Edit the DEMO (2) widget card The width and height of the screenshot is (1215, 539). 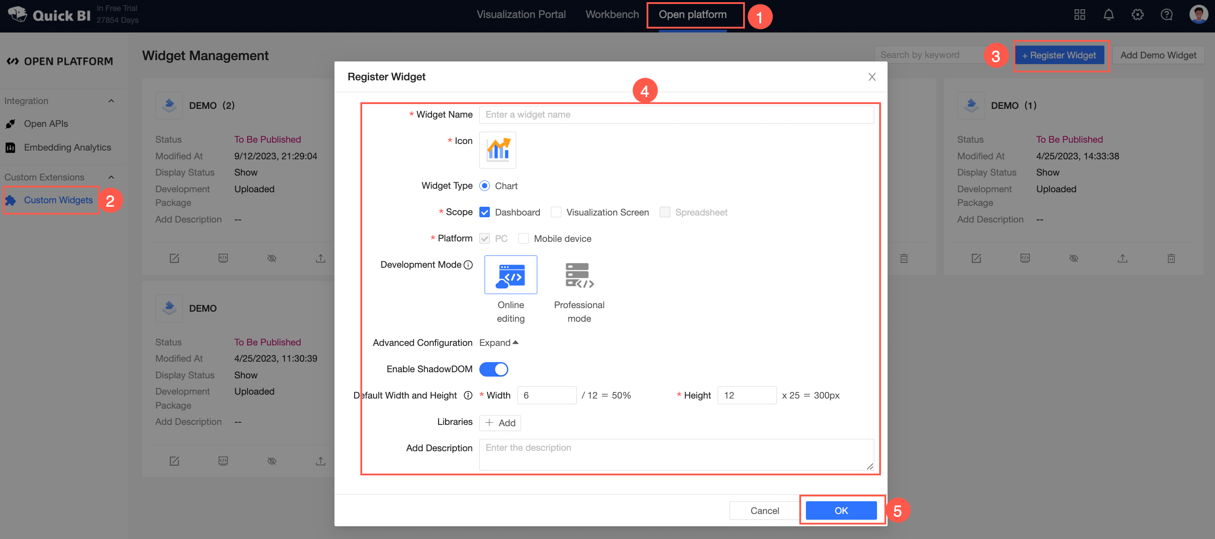click(x=174, y=259)
